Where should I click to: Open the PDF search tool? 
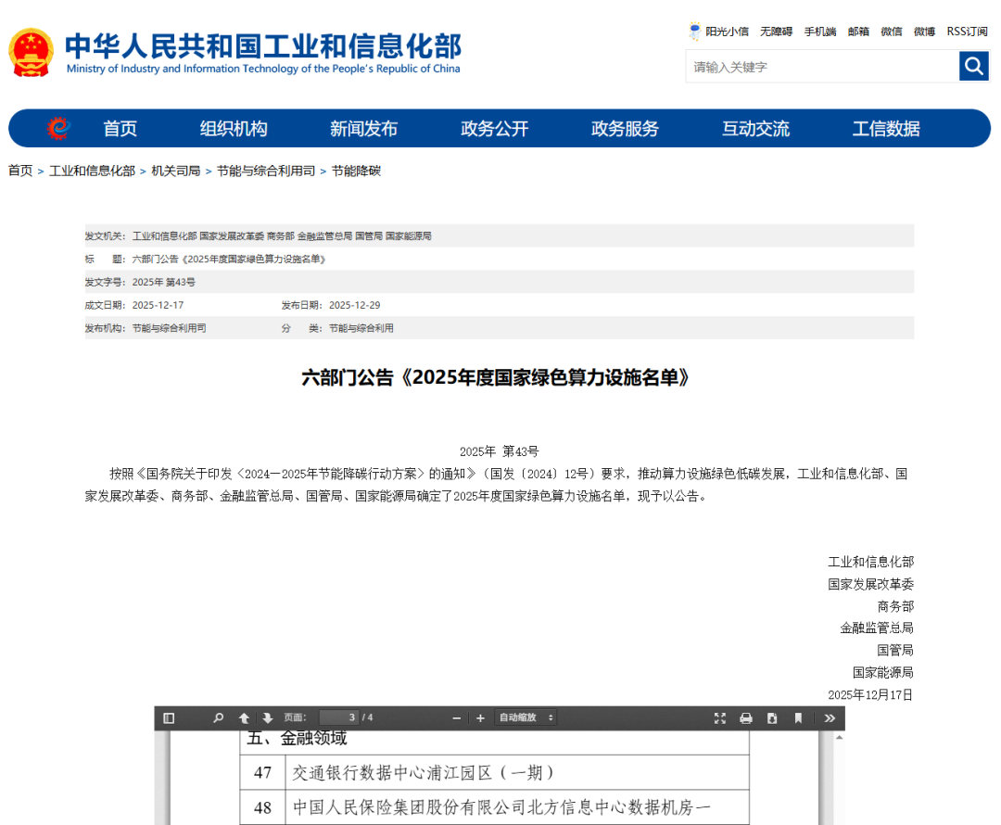[218, 717]
